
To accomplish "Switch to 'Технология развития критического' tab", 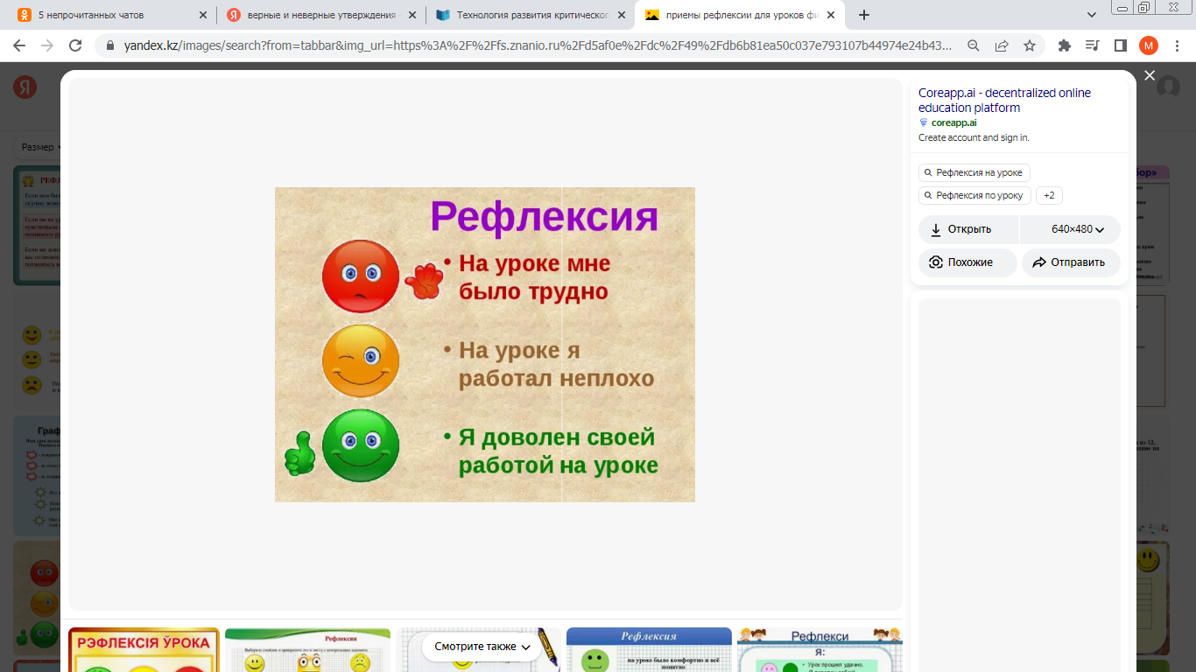I will click(530, 15).
